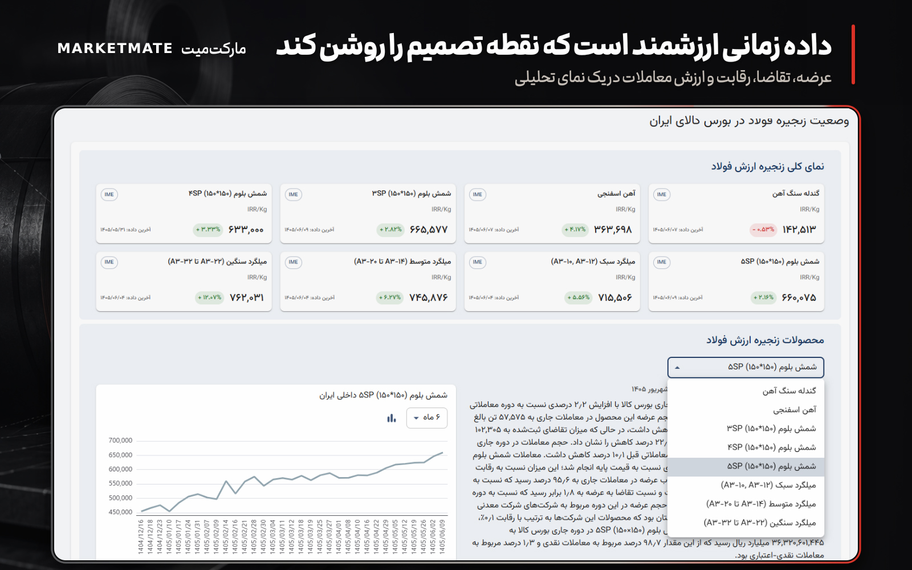The width and height of the screenshot is (912, 570).
Task: Click the bar chart type icon
Action: click(x=391, y=418)
